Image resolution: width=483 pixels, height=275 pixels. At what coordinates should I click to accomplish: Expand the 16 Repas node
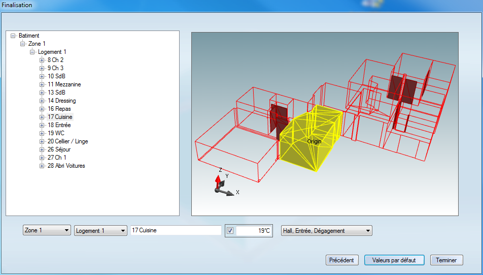(x=42, y=109)
